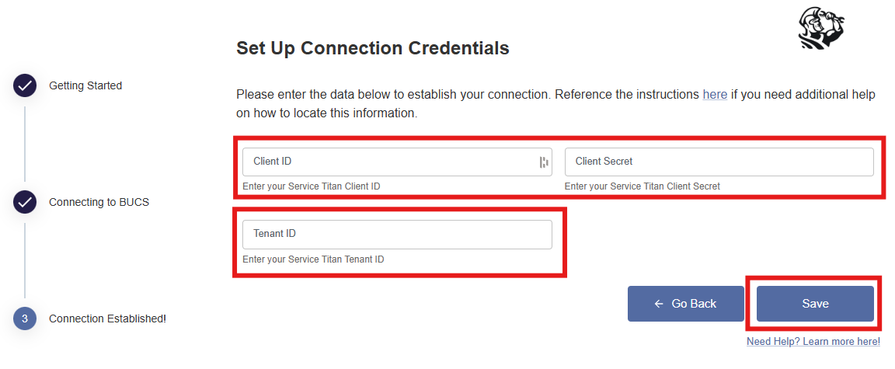Focus the Tenant ID input field

click(397, 235)
